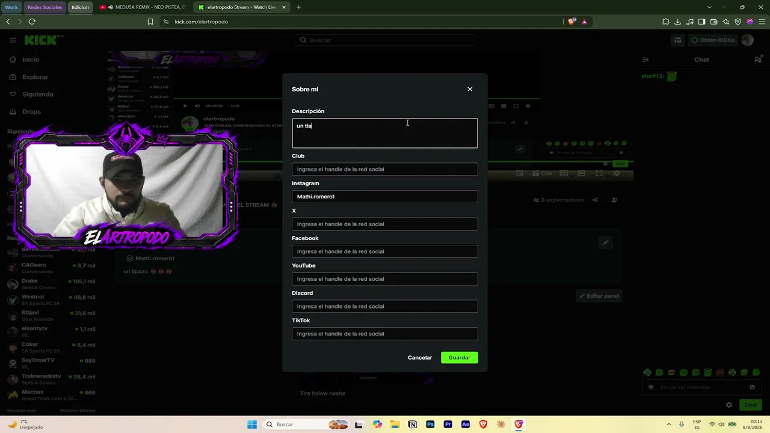Open the Work tab group
The height and width of the screenshot is (433, 770).
point(11,7)
